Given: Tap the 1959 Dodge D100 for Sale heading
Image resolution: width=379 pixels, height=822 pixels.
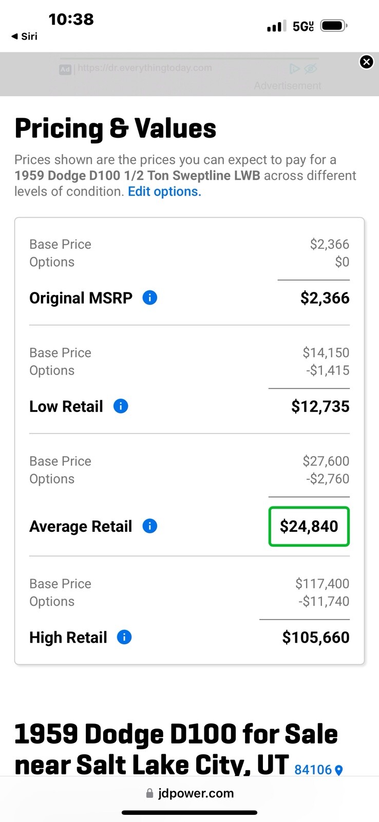Looking at the screenshot, I should (x=176, y=734).
